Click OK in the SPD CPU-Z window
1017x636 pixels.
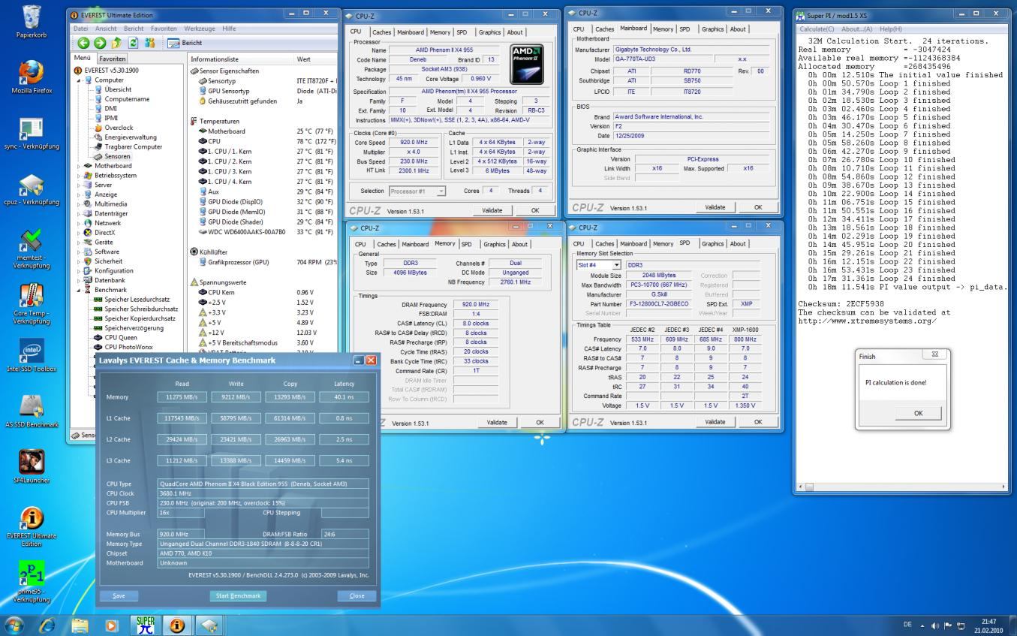tap(757, 422)
